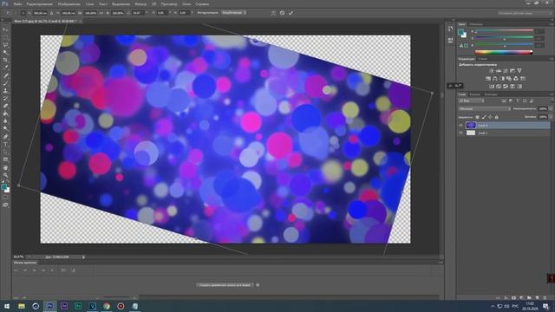555x312 pixels.
Task: Add a Curves adjustment layer
Action: tap(506, 71)
